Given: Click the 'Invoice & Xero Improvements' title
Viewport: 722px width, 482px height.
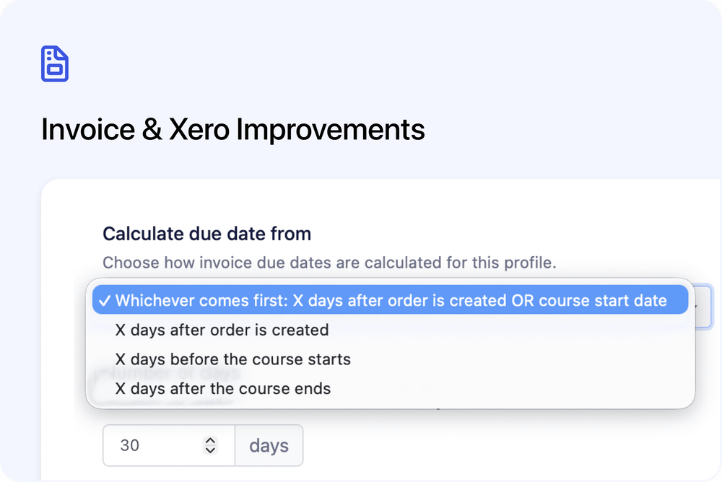Looking at the screenshot, I should tap(234, 129).
